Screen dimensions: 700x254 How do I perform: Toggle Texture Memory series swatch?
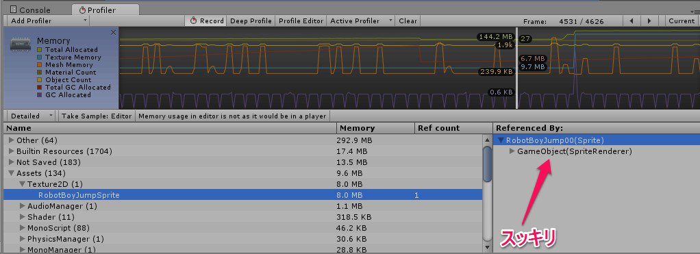pos(39,58)
